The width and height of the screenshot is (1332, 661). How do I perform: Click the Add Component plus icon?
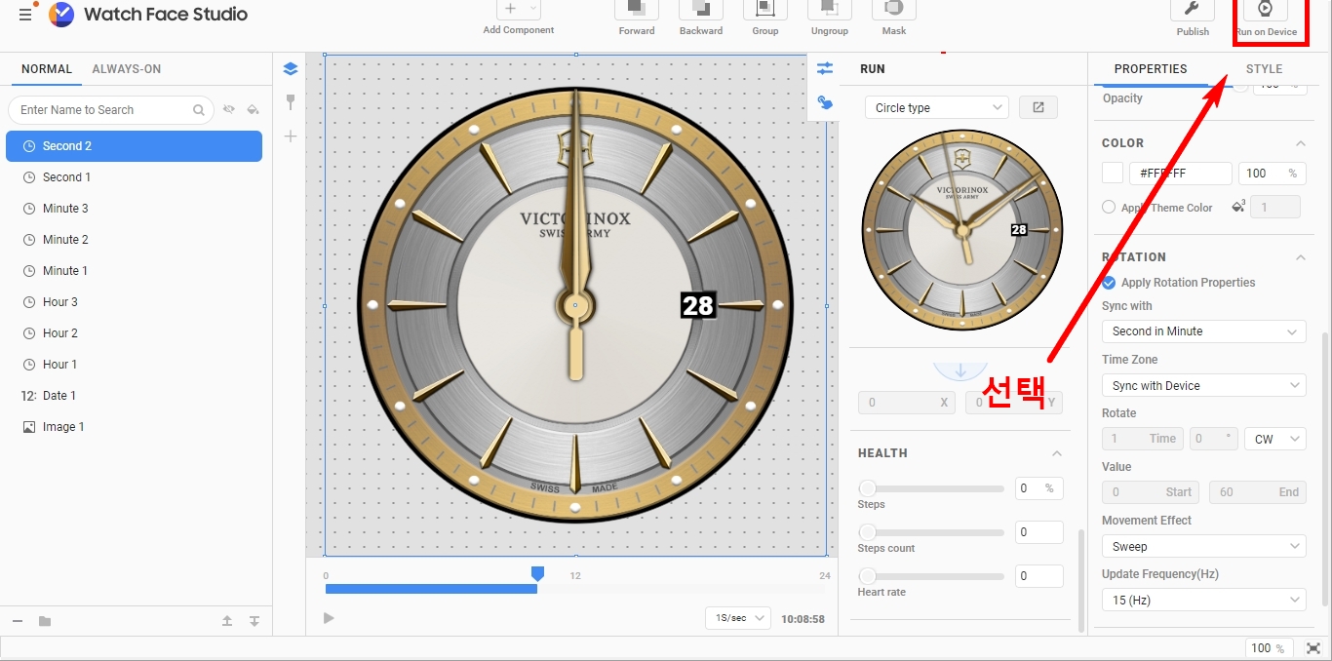point(511,9)
